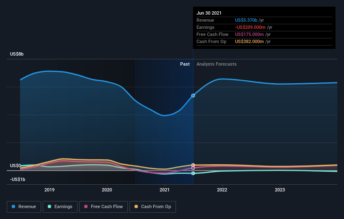The width and height of the screenshot is (344, 219).
Task: Click the teal Earnings data point marker
Action: point(193,173)
